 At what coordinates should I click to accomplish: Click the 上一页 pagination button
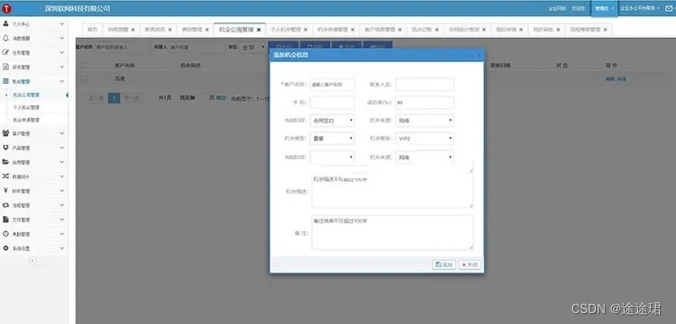click(96, 98)
